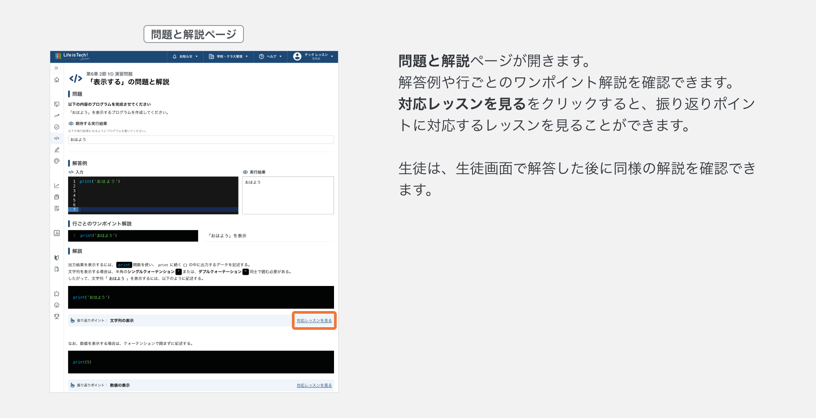Open the color palette sidebar icon
The height and width of the screenshot is (418, 816).
pos(56,161)
